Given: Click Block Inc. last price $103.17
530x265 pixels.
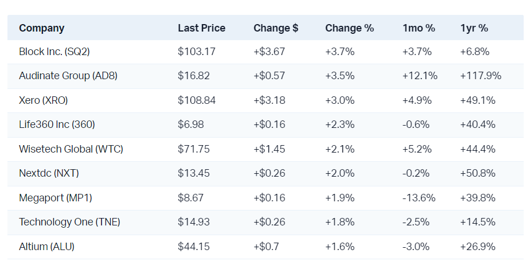Looking at the screenshot, I should [196, 52].
